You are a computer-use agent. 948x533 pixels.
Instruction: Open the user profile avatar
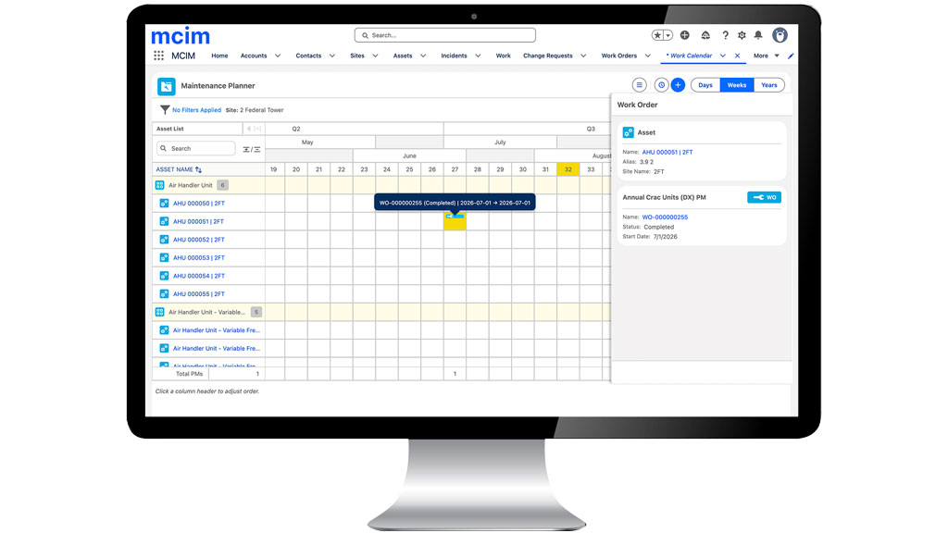(780, 35)
